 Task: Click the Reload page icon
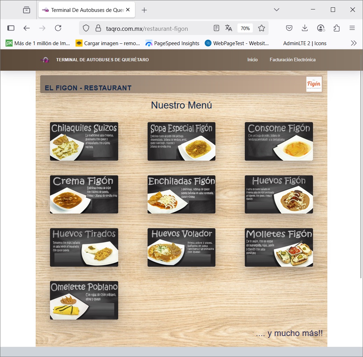point(58,28)
